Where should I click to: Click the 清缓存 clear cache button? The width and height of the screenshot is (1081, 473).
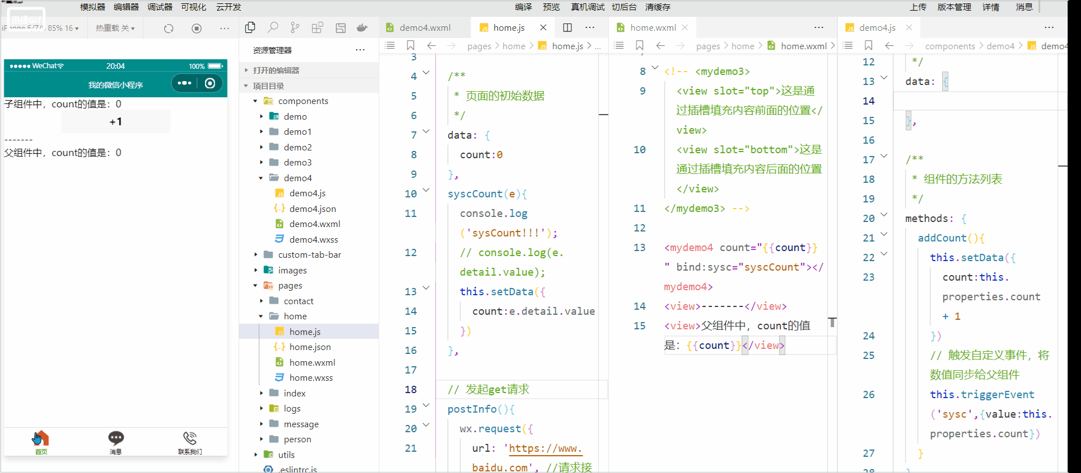coord(658,7)
